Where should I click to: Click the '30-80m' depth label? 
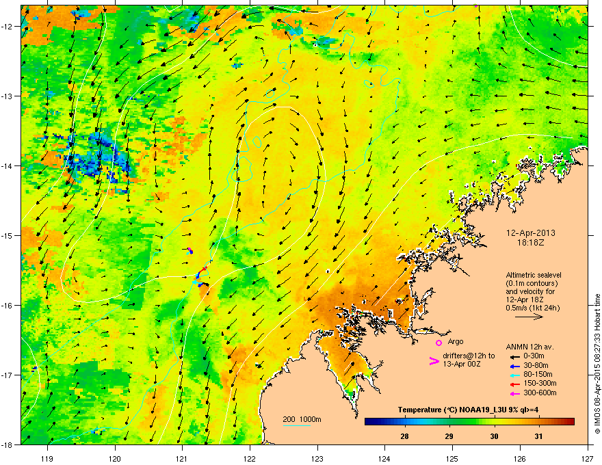536,365
